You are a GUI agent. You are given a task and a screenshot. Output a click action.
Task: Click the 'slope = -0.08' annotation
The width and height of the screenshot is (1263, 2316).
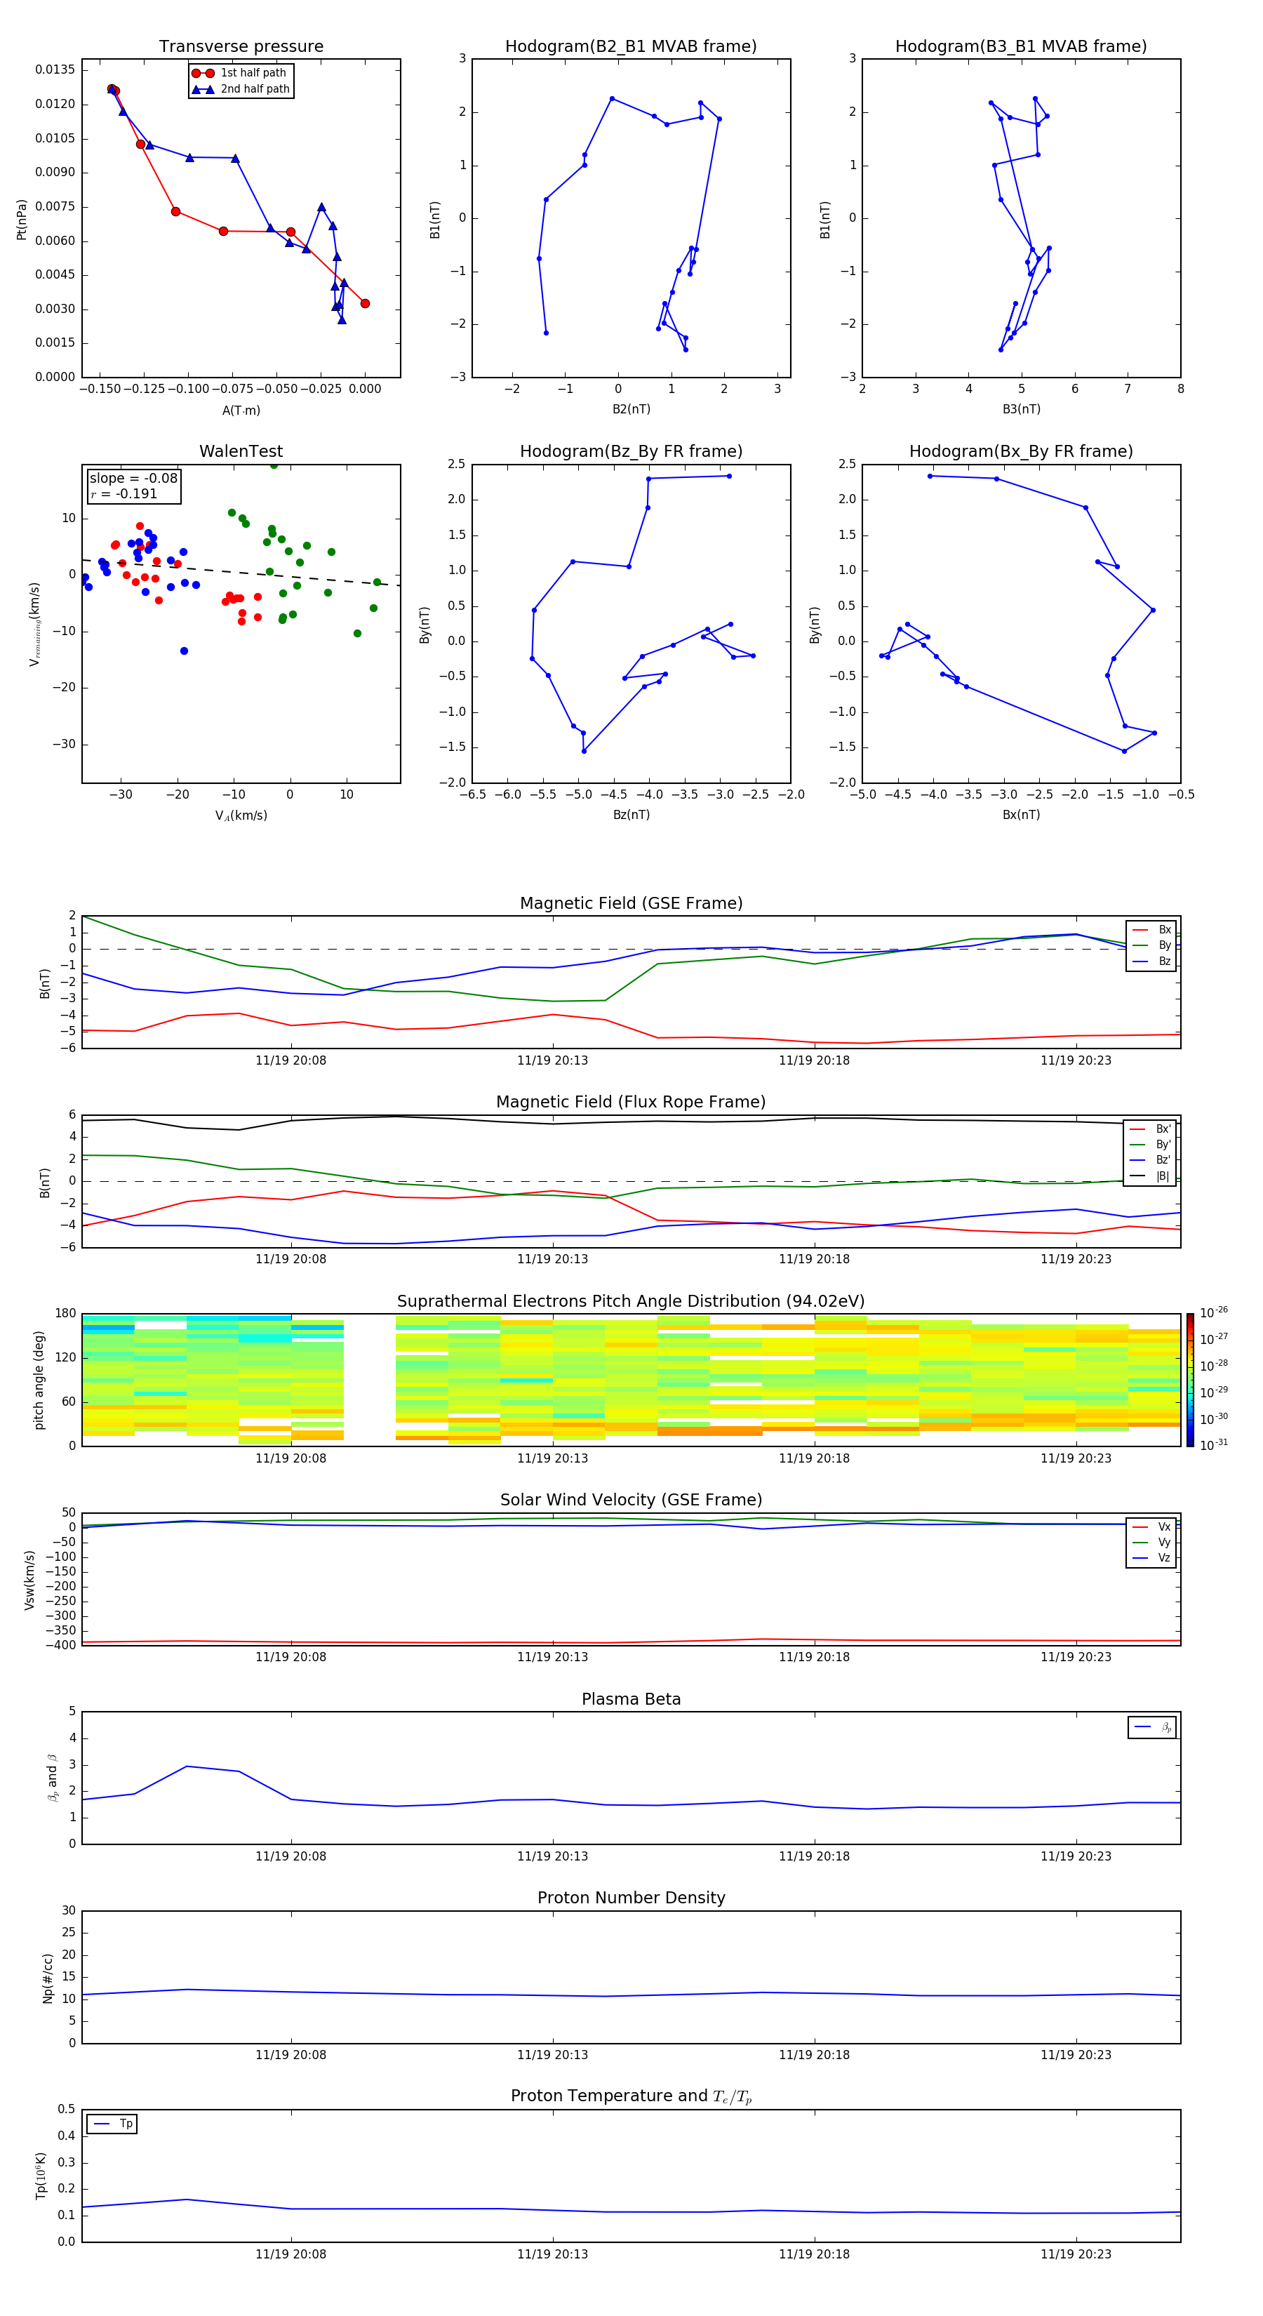(133, 479)
